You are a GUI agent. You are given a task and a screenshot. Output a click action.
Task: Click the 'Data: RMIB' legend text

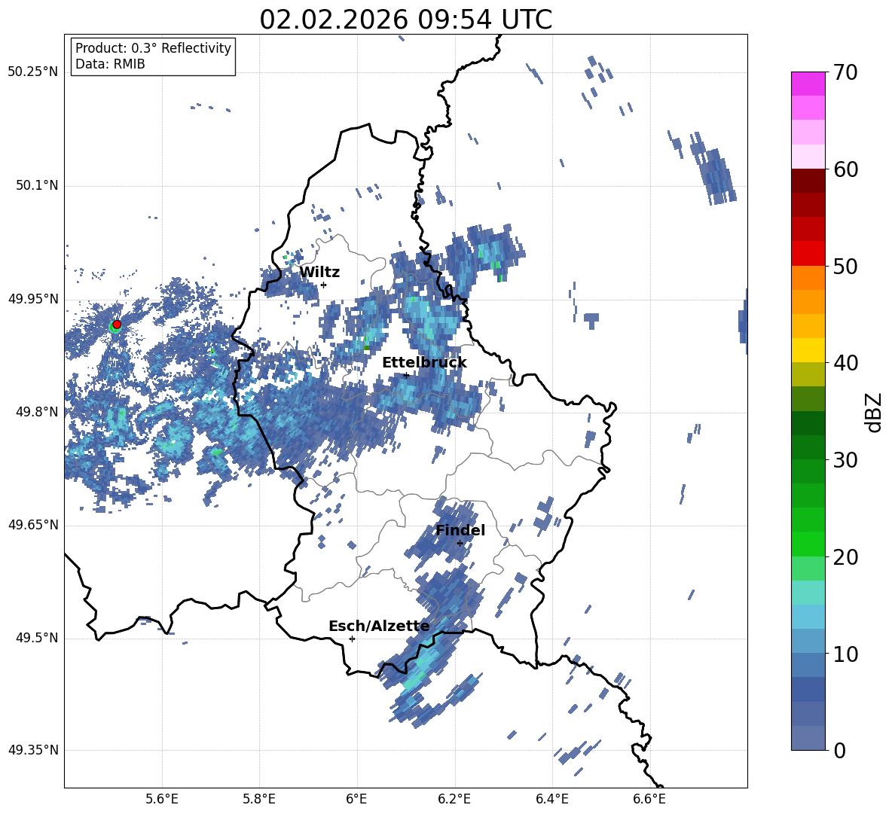pyautogui.click(x=110, y=64)
